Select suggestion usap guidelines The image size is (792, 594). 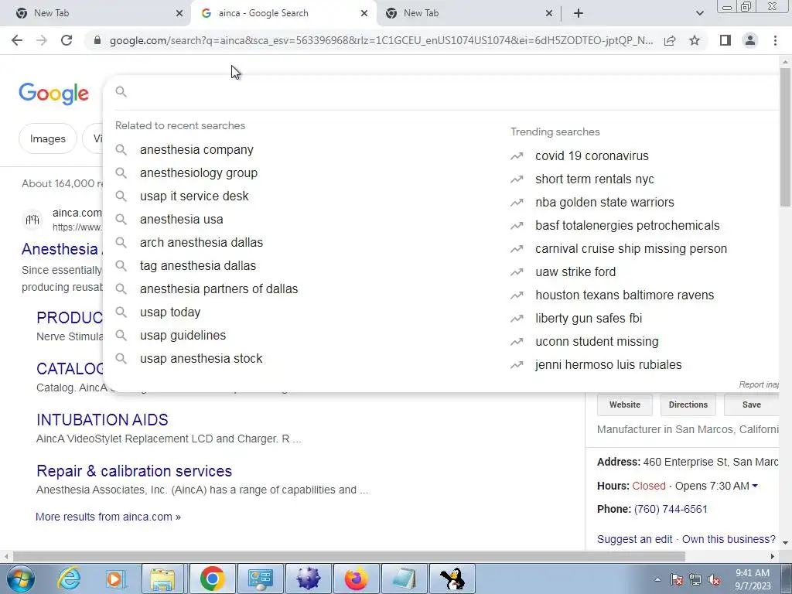tap(183, 336)
